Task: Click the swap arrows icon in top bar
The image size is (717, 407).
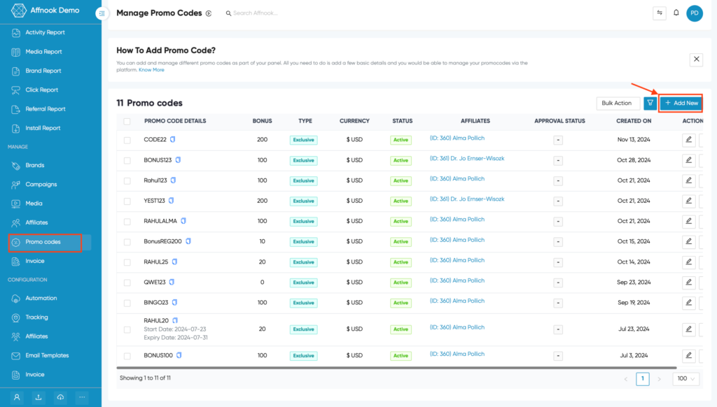Action: click(659, 13)
